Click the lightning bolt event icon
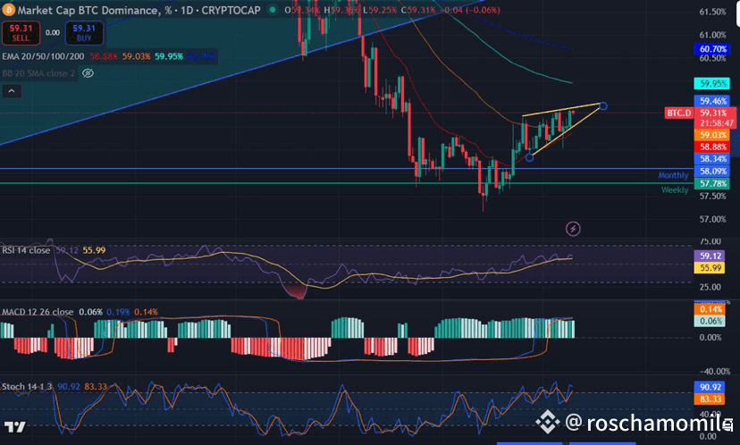Image resolution: width=740 pixels, height=445 pixels. pyautogui.click(x=573, y=229)
